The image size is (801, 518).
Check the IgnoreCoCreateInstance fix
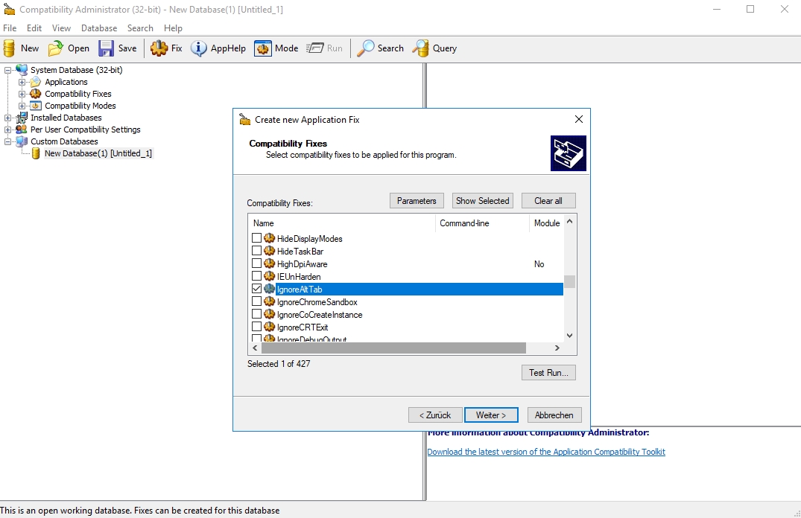(256, 314)
